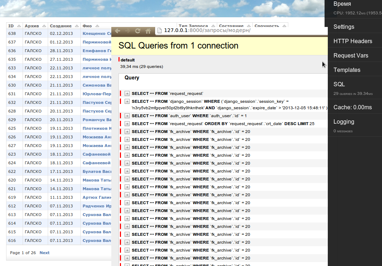Expand the ORDER BY crt_date query
This screenshot has width=382, height=266.
(127, 124)
